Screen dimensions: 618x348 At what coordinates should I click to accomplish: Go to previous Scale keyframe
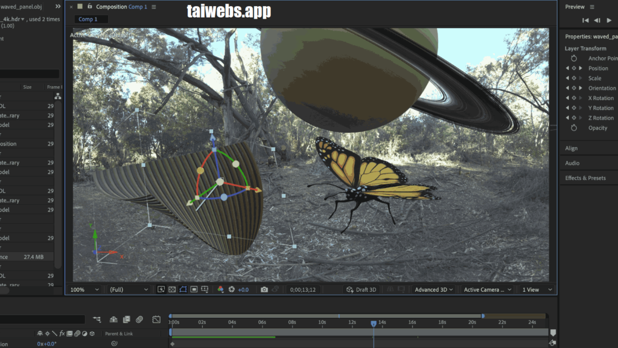pos(567,78)
